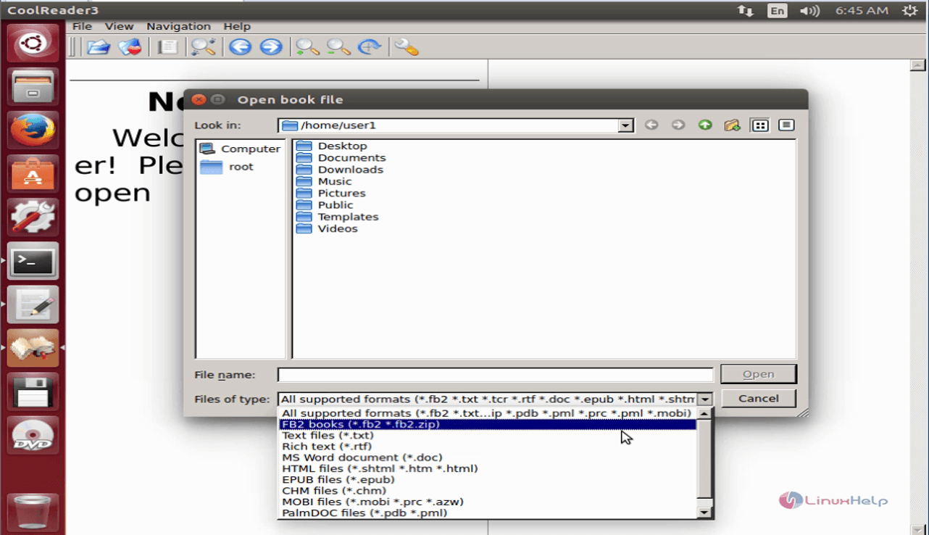Select the Videos folder

click(328, 228)
